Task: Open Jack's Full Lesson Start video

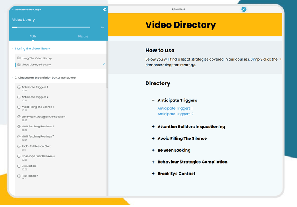Action: point(36,146)
